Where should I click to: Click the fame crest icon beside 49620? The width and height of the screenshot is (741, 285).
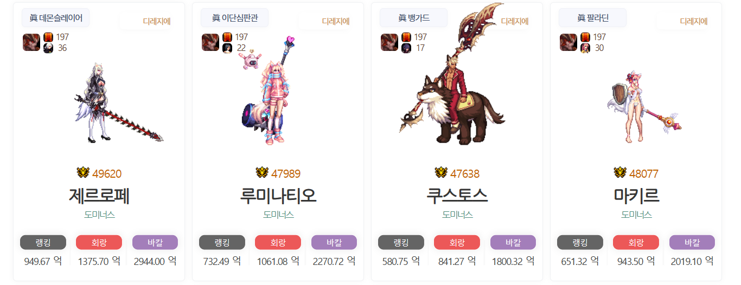(x=83, y=173)
